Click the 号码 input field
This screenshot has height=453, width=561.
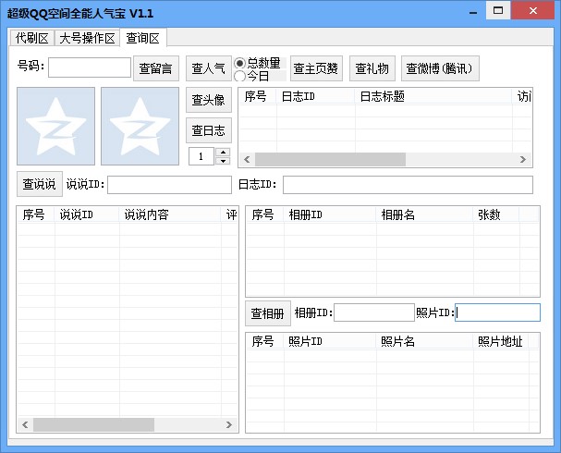point(90,67)
